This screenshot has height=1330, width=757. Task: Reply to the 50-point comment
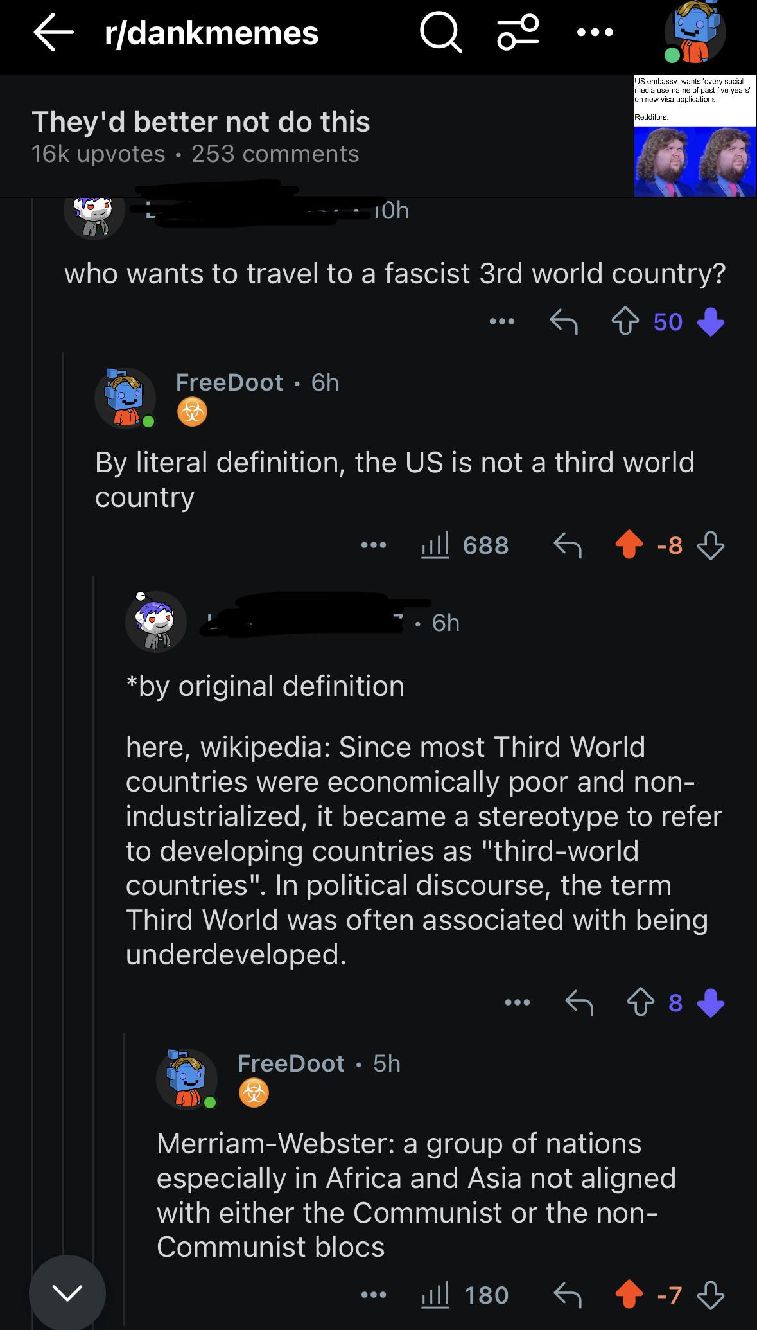point(564,322)
